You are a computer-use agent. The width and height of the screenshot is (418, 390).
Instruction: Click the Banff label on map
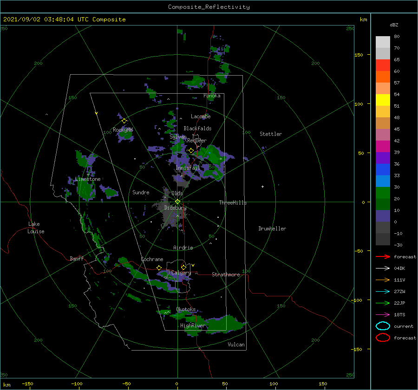click(77, 258)
